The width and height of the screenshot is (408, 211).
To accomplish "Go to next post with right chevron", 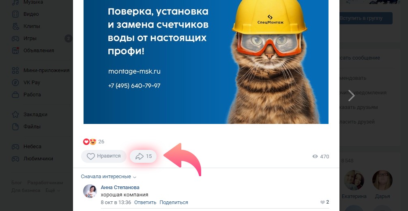I will (x=351, y=95).
